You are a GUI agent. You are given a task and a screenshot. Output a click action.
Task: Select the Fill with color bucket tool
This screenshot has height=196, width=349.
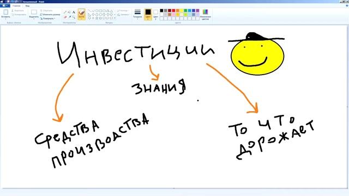click(69, 12)
